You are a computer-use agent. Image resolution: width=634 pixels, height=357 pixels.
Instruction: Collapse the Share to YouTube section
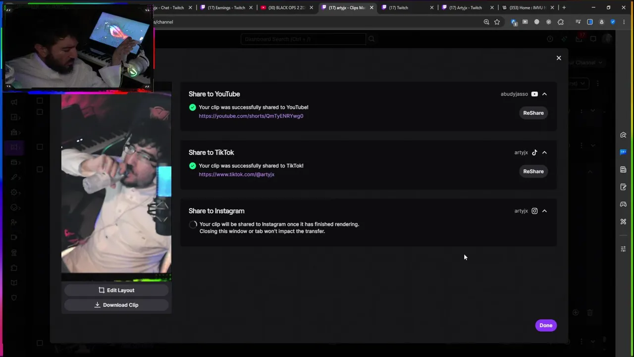544,94
